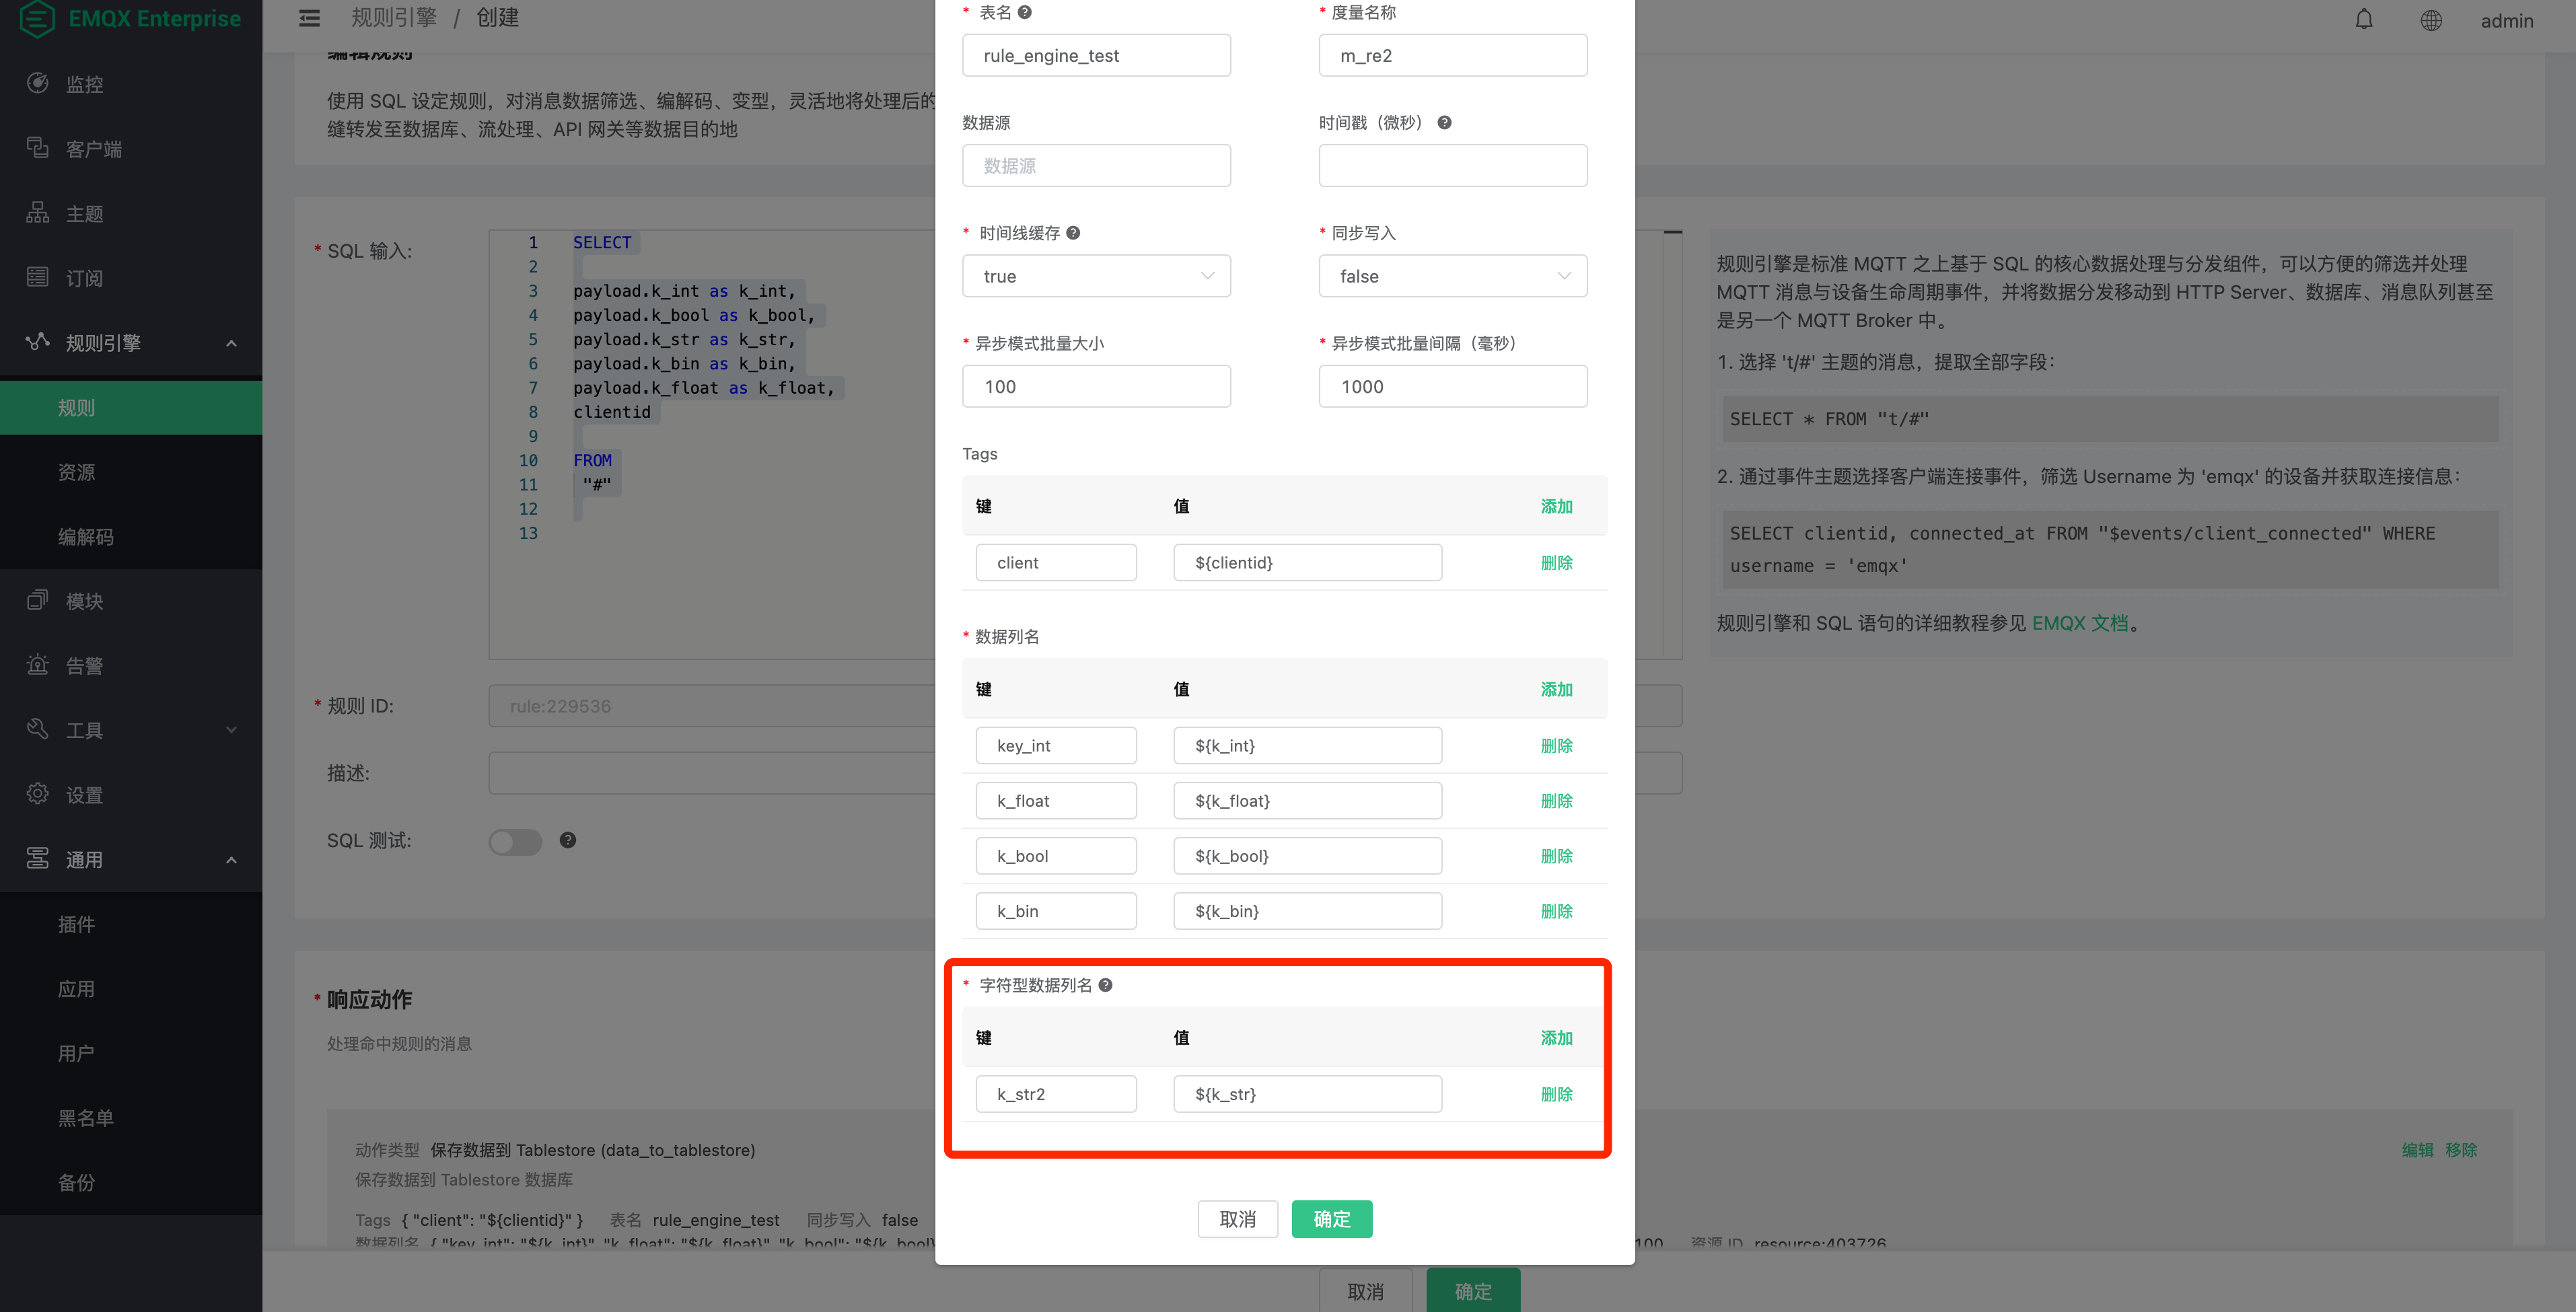Open the 时间线缓存 dropdown showing true
This screenshot has width=2576, height=1312.
coord(1096,276)
